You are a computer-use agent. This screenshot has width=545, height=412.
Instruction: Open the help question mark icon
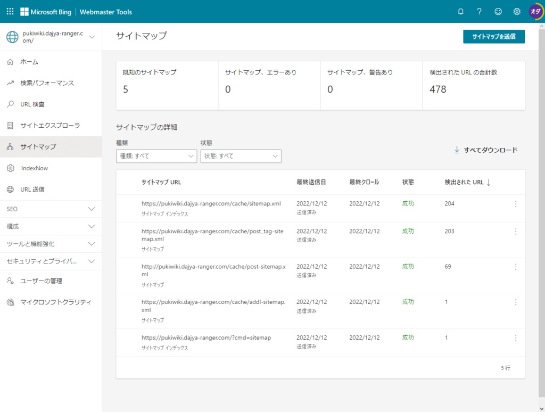pyautogui.click(x=479, y=11)
